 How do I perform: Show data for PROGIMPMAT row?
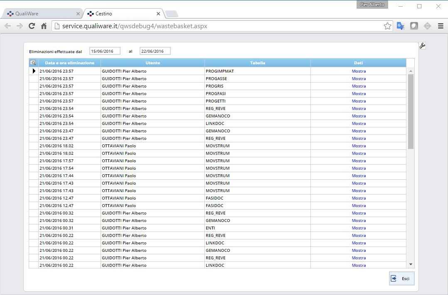click(359, 71)
